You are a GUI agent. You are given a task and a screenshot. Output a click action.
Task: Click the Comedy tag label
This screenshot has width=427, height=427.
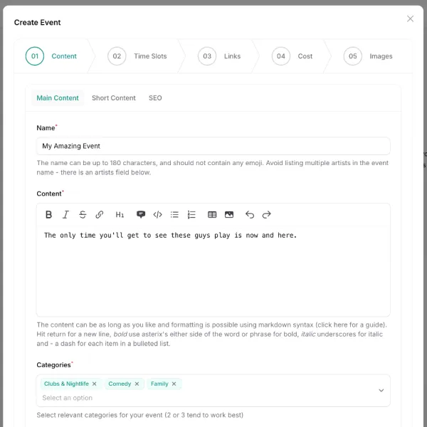coord(120,384)
